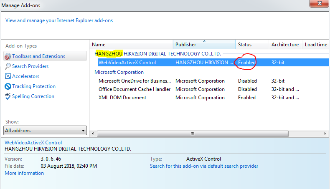Click the Toolbars and Extensions gear icon

8,56
